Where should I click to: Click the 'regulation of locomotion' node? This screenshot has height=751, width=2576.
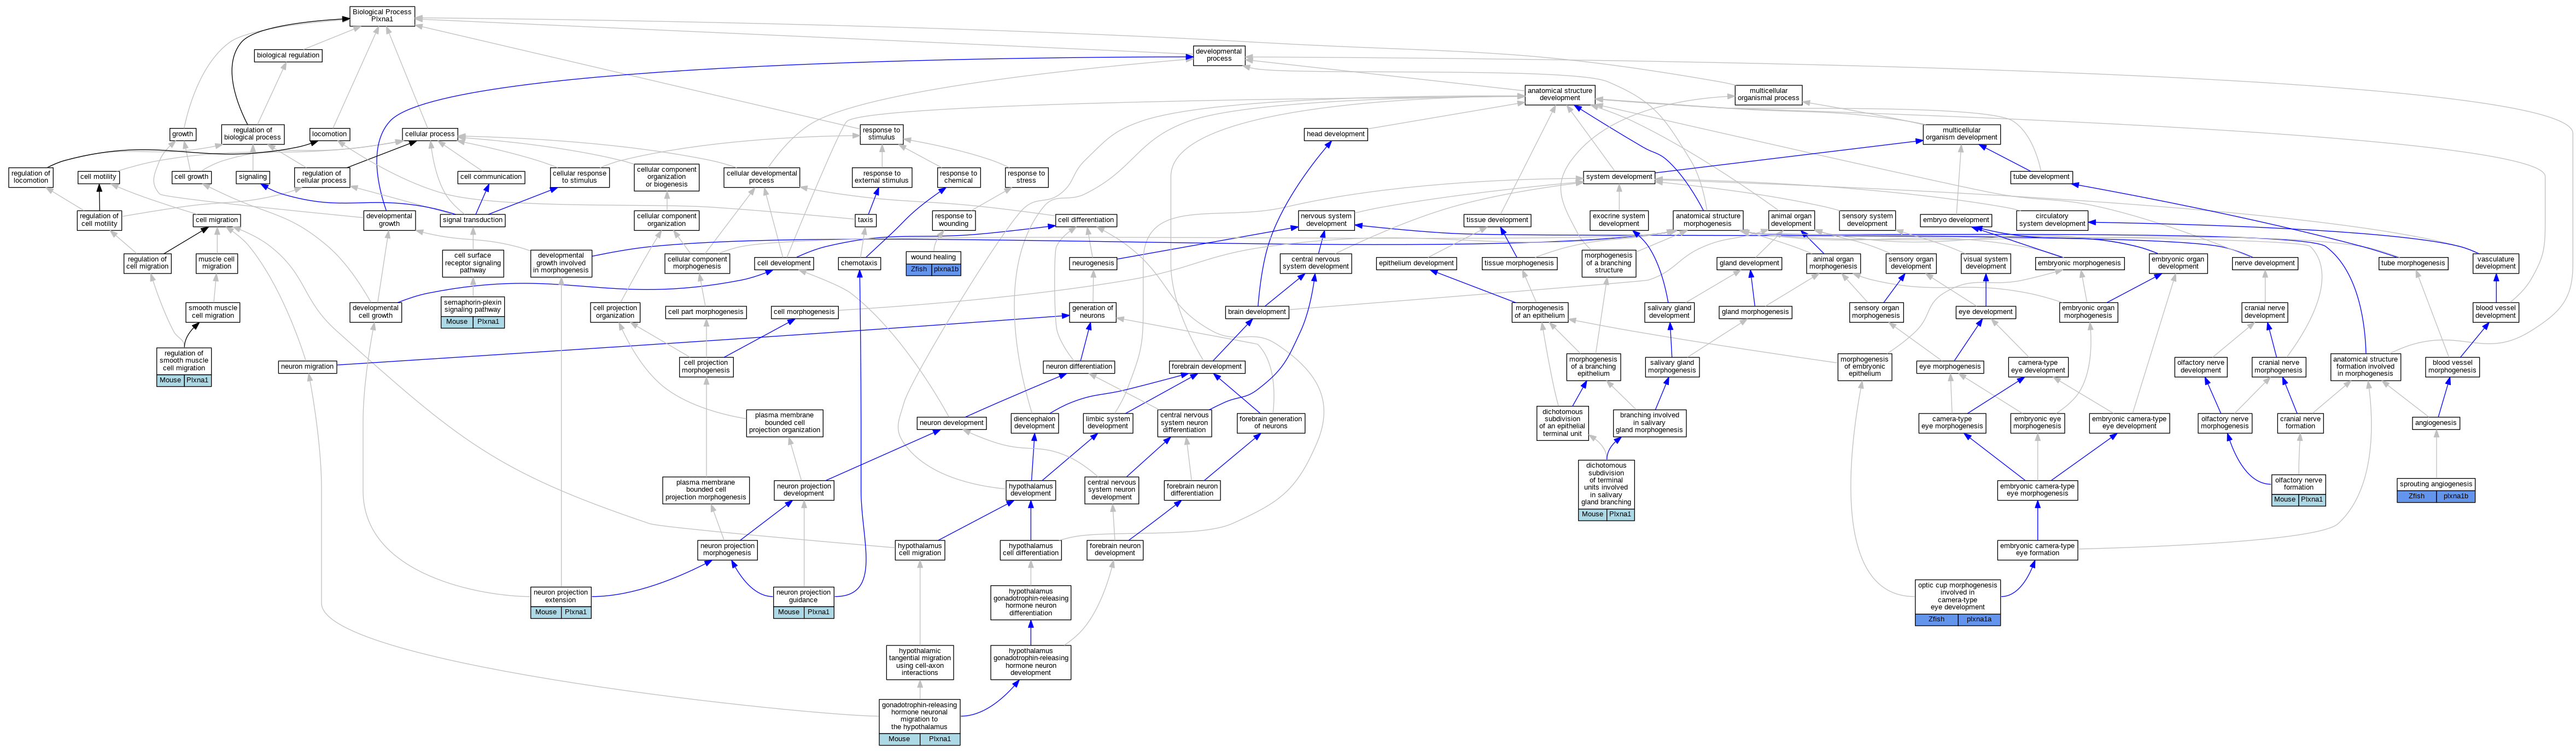[x=30, y=177]
